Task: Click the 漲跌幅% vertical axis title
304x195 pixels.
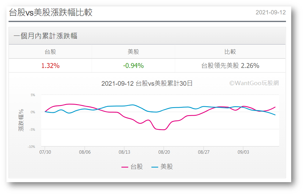Action: tap(21, 120)
